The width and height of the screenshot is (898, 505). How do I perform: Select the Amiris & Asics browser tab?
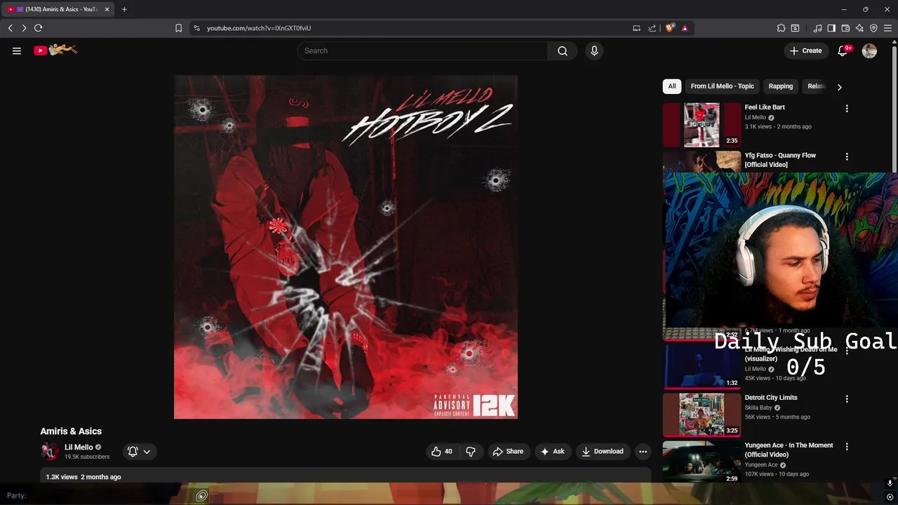pyautogui.click(x=58, y=9)
